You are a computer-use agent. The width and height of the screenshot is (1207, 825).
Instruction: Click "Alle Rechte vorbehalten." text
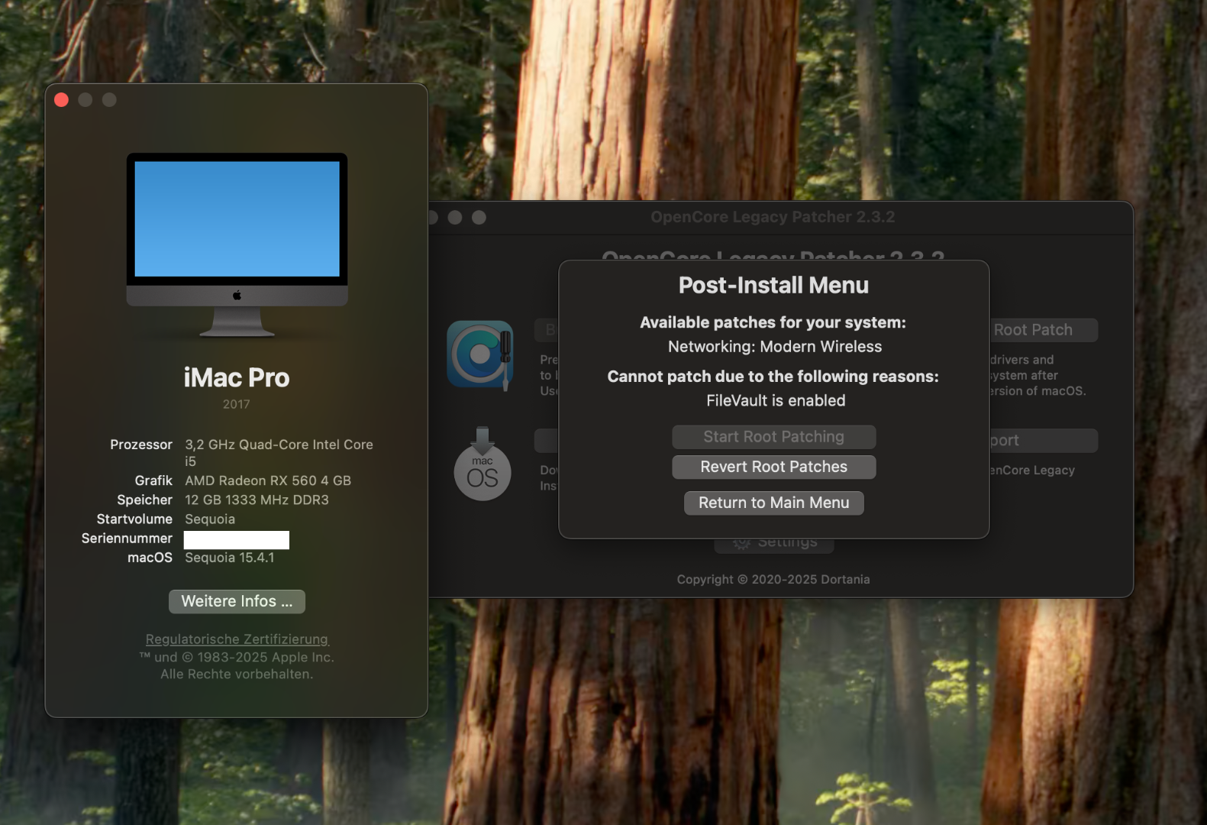click(x=237, y=674)
